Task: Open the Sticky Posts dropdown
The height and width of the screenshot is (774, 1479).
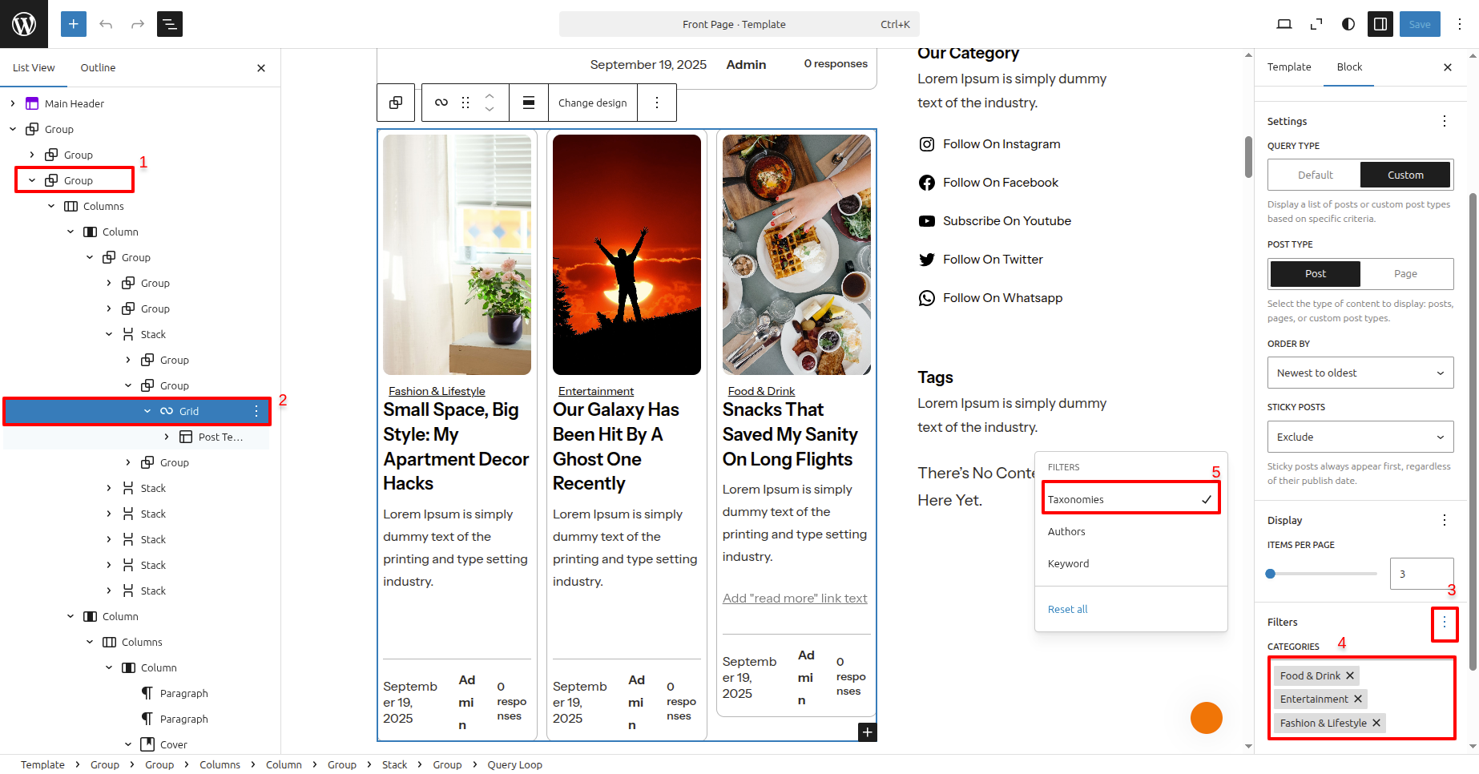Action: (x=1360, y=437)
